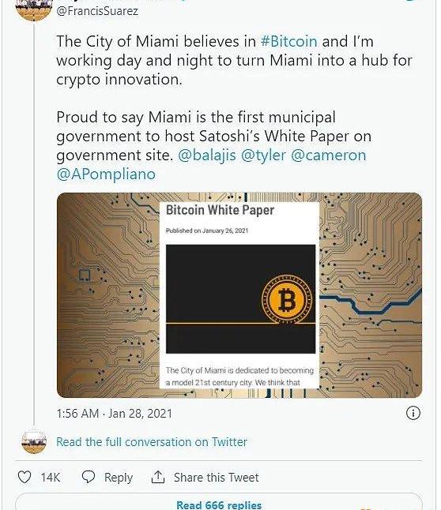Click the share upload arrow icon

click(x=158, y=477)
